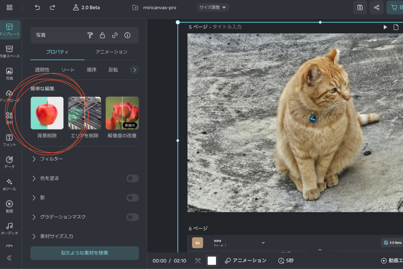Click the share icon at top right

(x=376, y=7)
